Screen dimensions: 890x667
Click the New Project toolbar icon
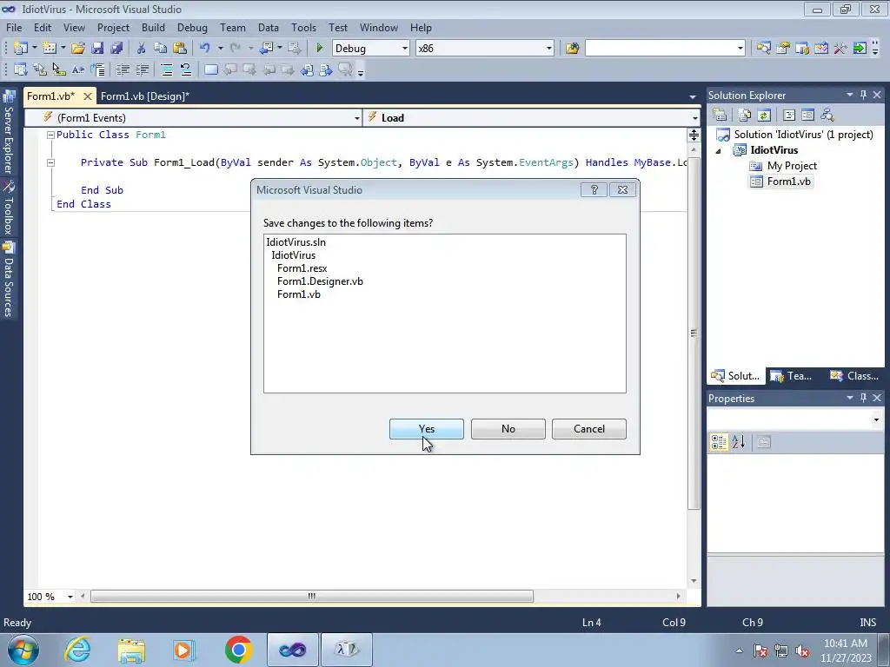[x=21, y=49]
